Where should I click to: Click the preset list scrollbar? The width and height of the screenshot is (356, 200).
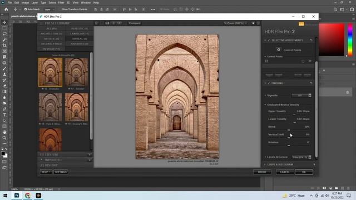[91, 96]
